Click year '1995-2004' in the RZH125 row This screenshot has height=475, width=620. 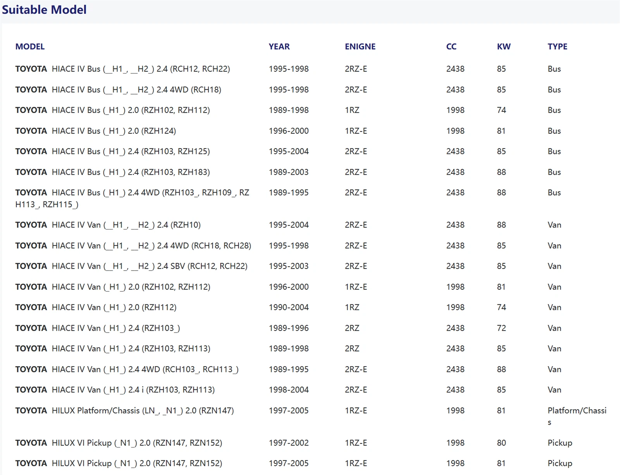point(289,151)
